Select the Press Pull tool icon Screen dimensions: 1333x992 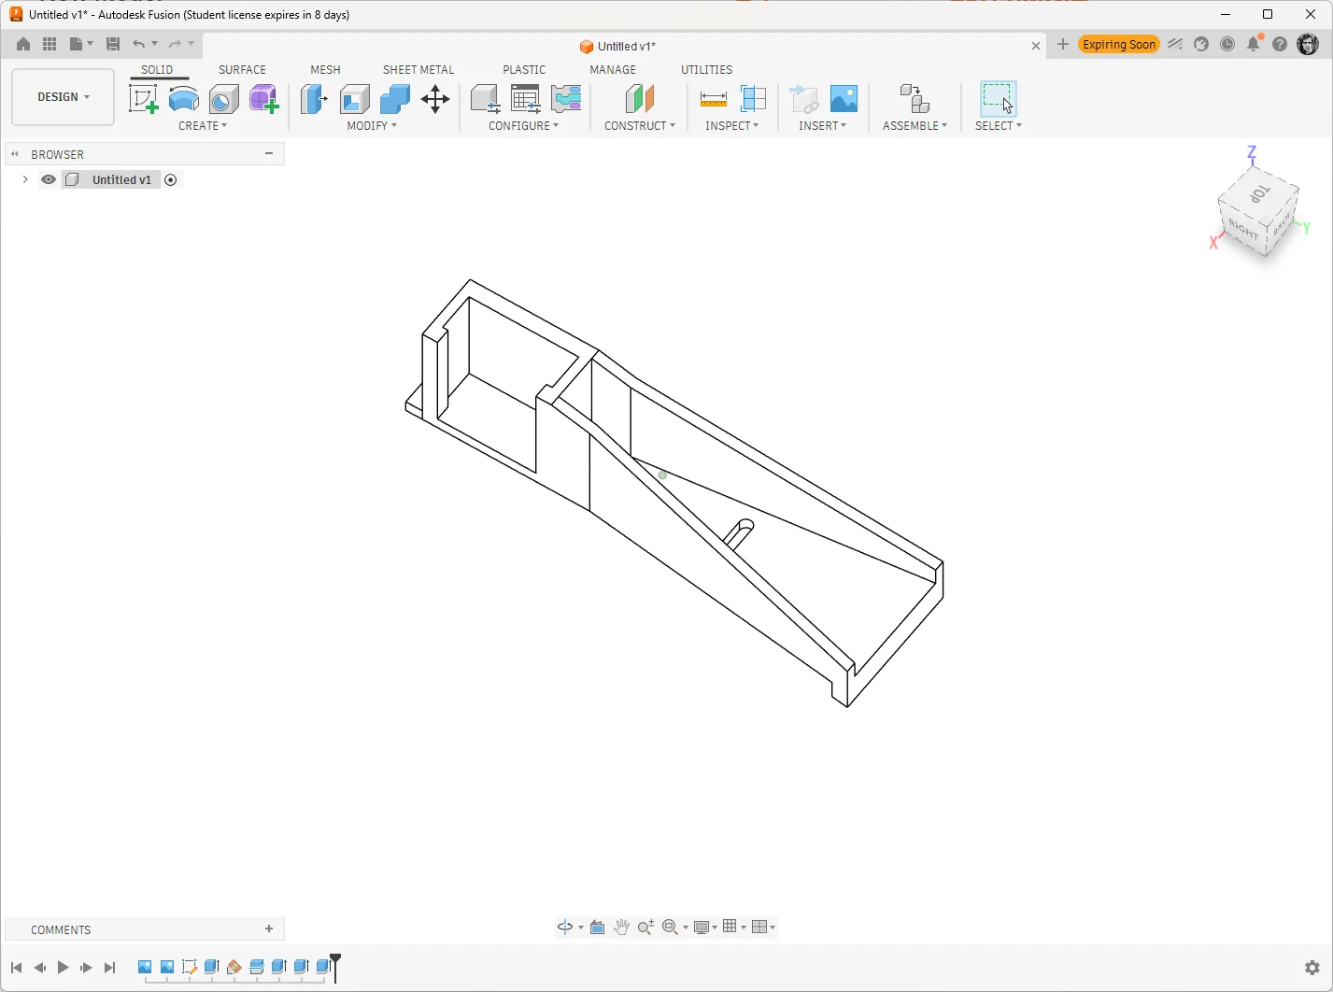[314, 99]
